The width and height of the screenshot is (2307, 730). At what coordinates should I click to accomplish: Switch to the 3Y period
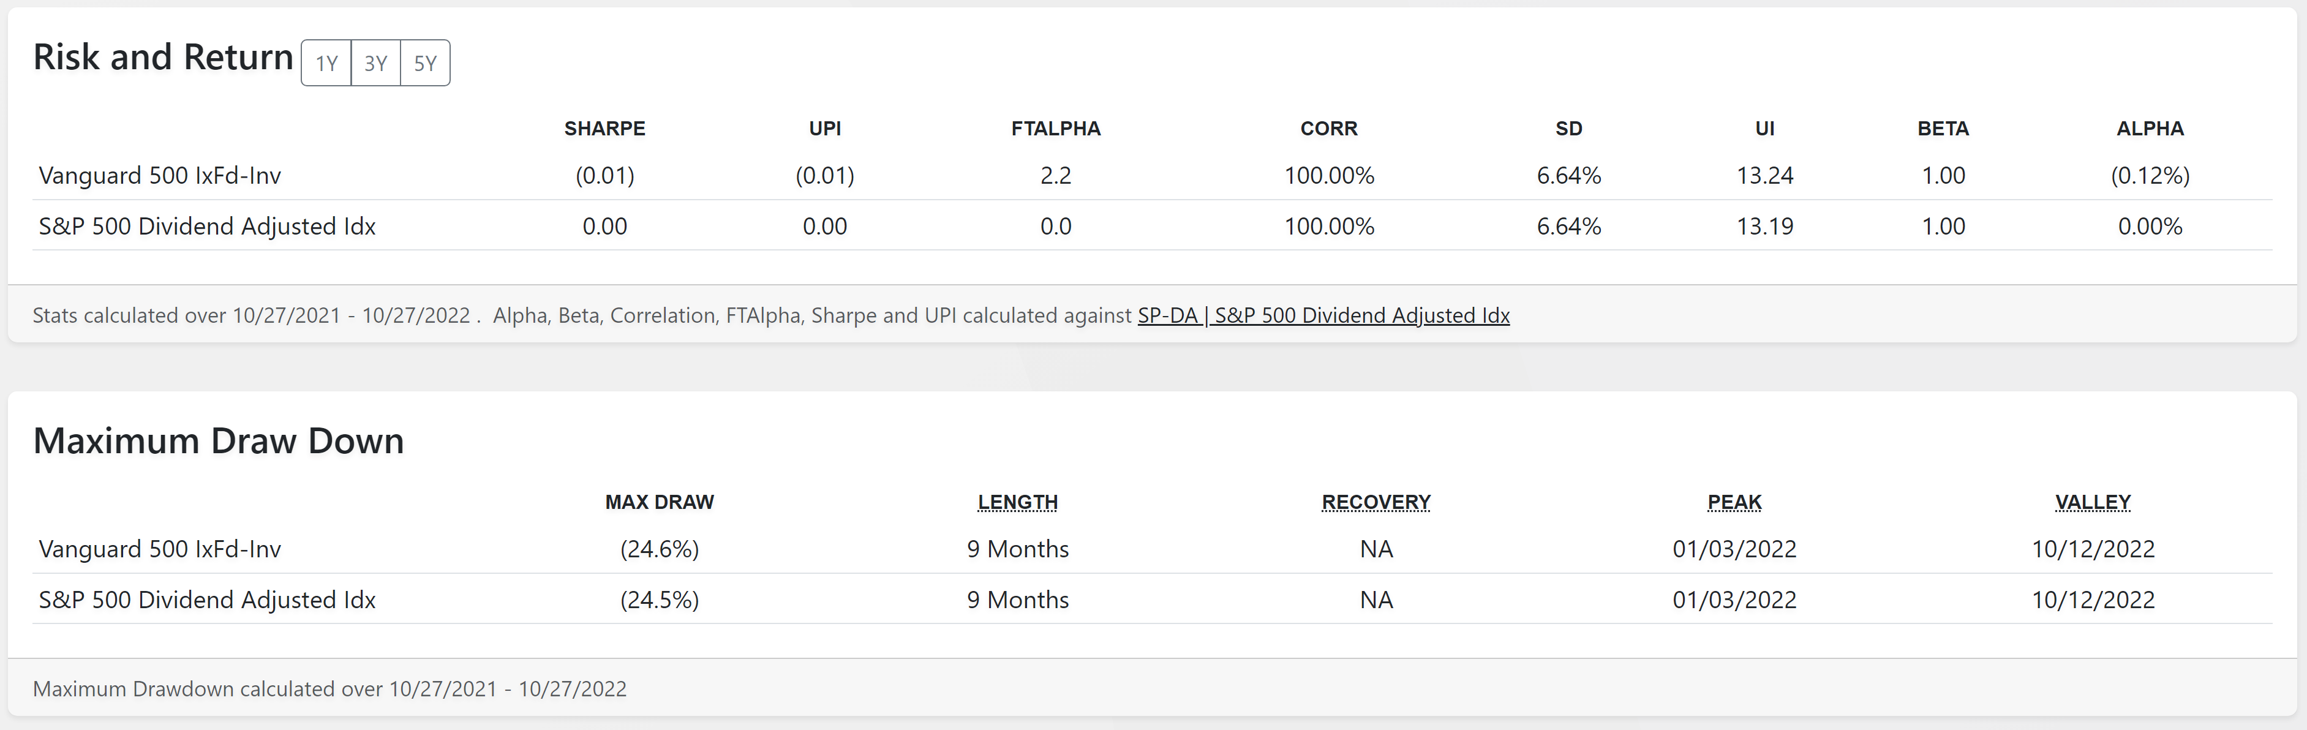375,64
